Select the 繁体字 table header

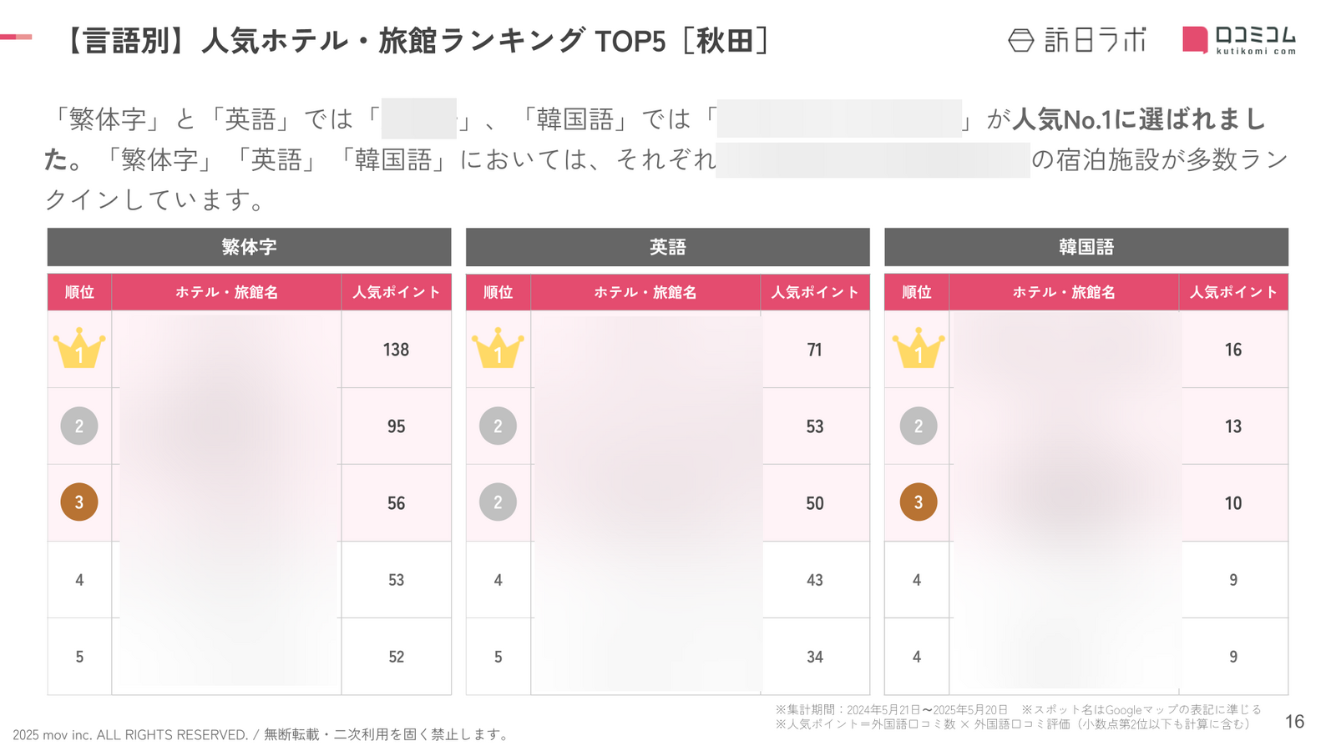coord(249,247)
